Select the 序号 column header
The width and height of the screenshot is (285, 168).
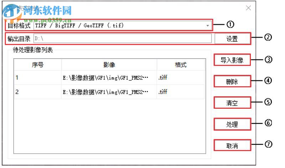[38, 65]
